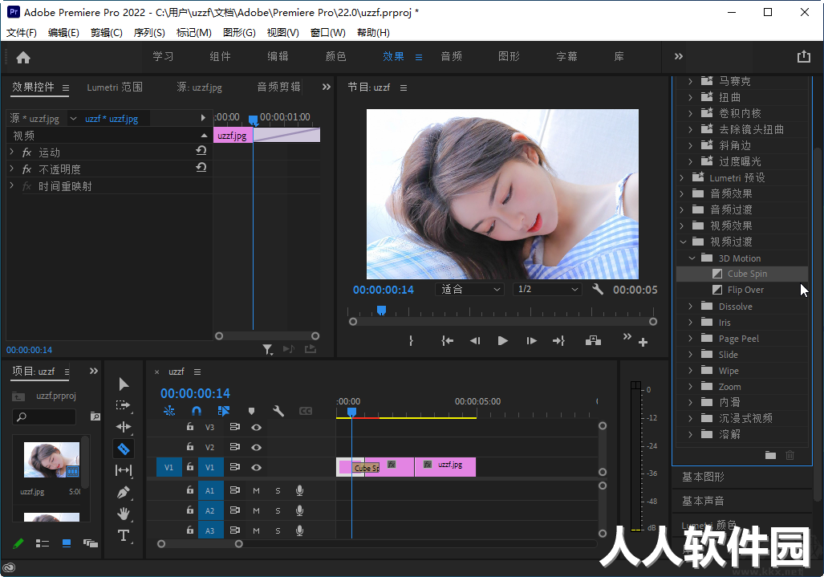
Task: Toggle nest sequence insert mode icon
Action: [169, 411]
